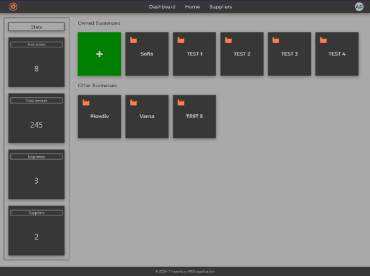Click the plus icon to add business
The width and height of the screenshot is (370, 276).
tap(100, 54)
